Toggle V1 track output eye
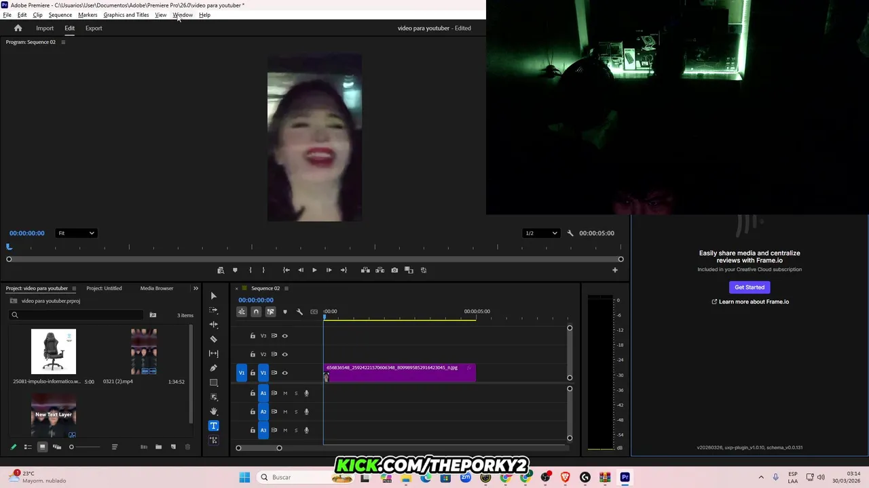 (284, 373)
